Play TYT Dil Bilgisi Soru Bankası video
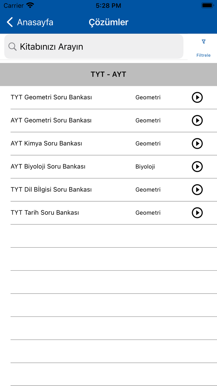217x386 pixels. pyautogui.click(x=197, y=190)
